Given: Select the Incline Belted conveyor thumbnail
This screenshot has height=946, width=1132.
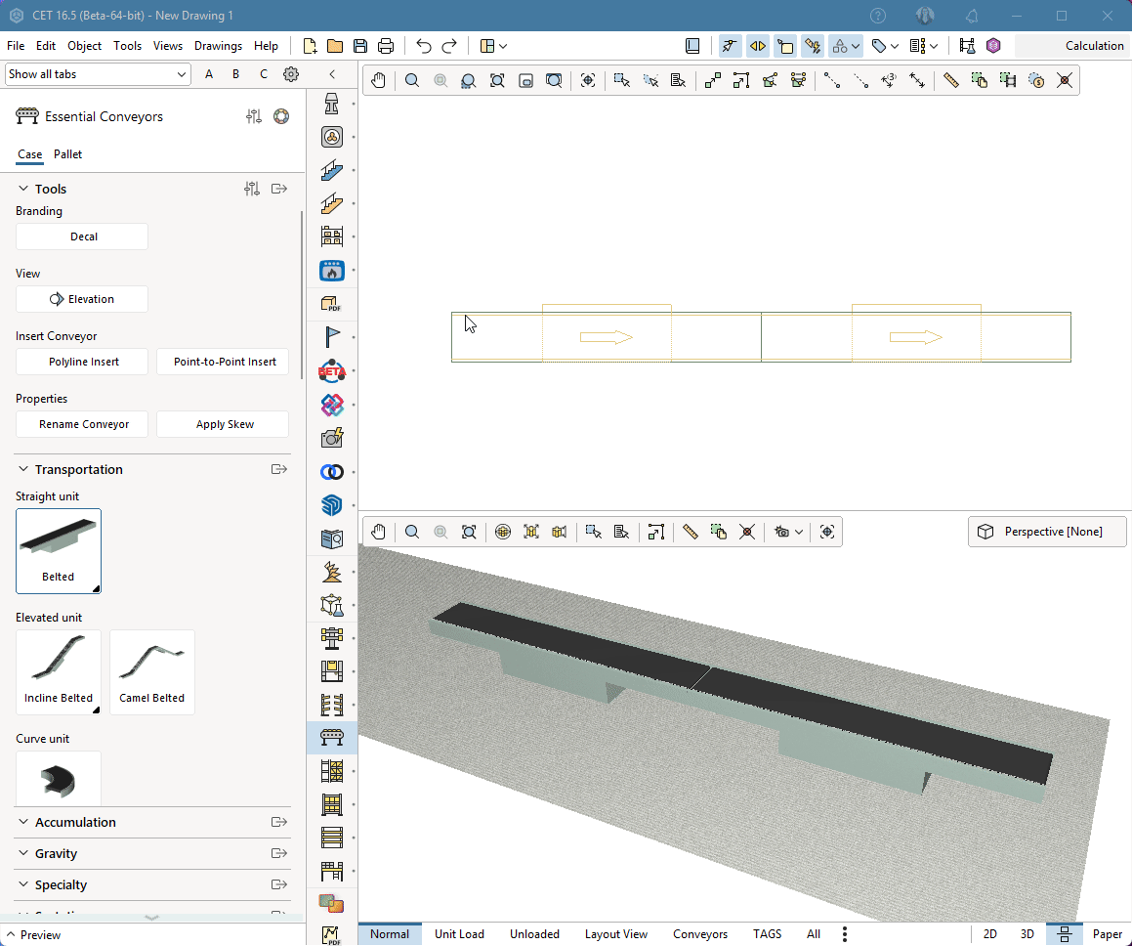Looking at the screenshot, I should coord(59,671).
